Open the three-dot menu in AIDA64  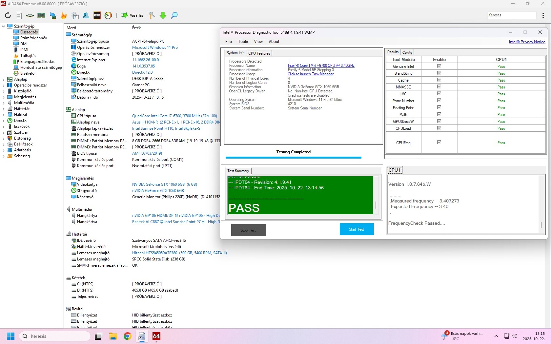tap(543, 15)
